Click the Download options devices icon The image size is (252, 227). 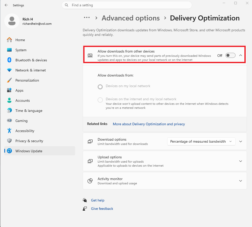point(90,141)
